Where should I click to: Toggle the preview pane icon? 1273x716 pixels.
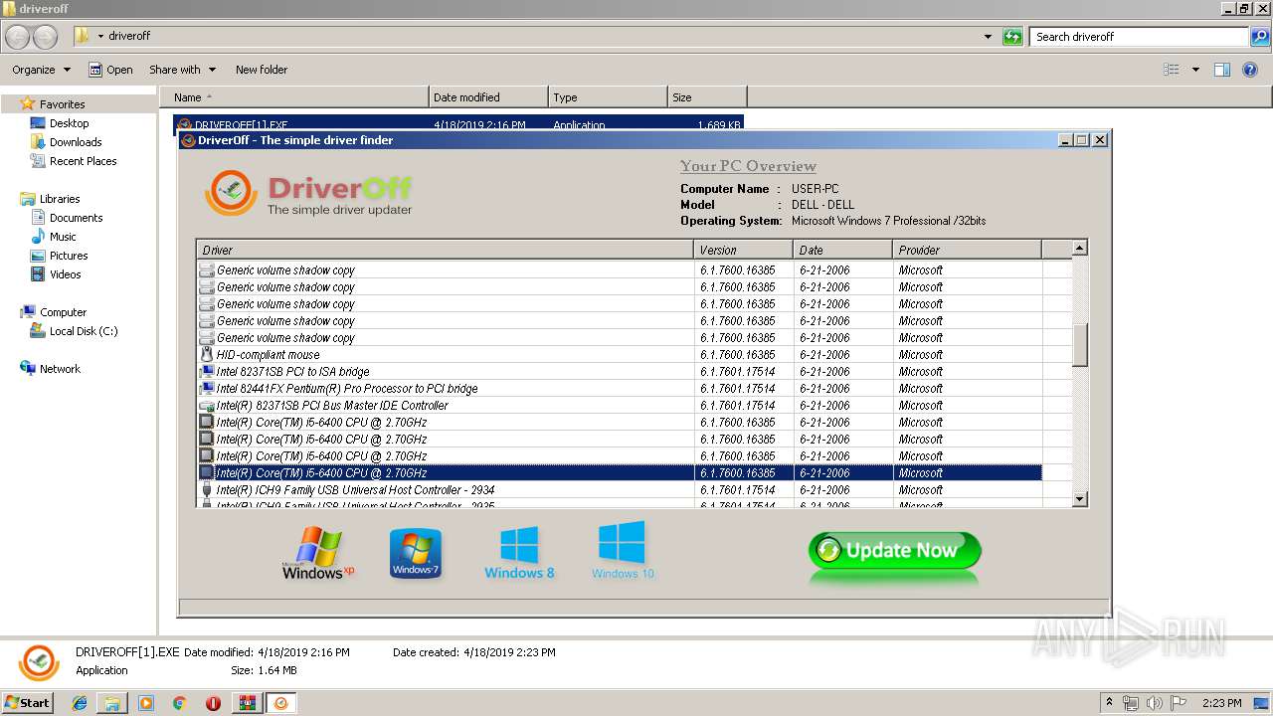click(1222, 70)
